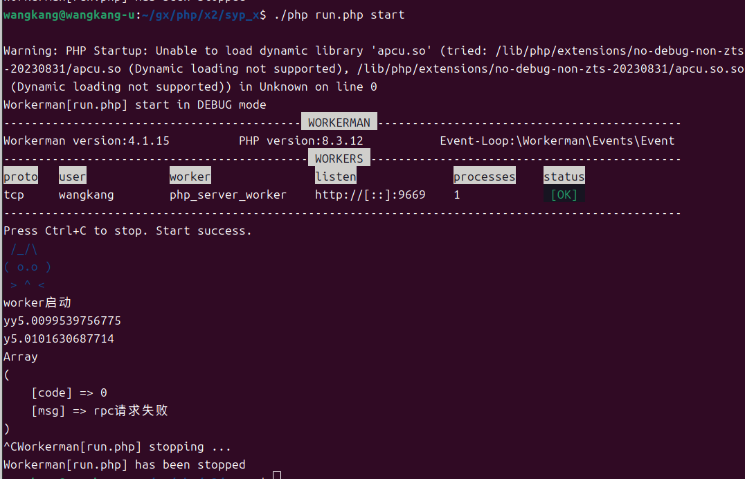Click the working directory path ~/gx/php/x2/syp_x
This screenshot has height=479, width=745.
[x=201, y=15]
